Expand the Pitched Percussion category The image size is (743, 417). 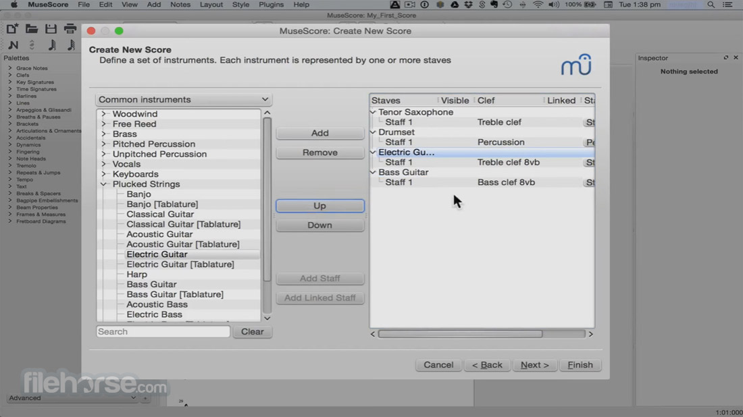(104, 144)
